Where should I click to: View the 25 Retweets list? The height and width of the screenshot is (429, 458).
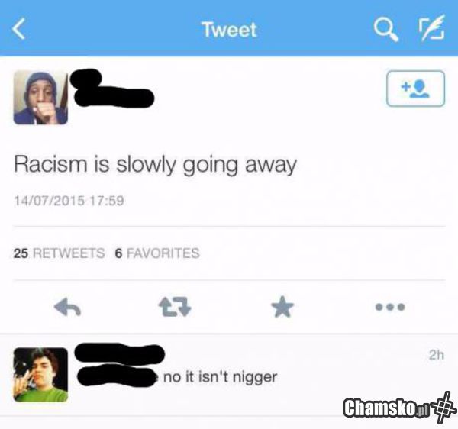[x=59, y=253]
